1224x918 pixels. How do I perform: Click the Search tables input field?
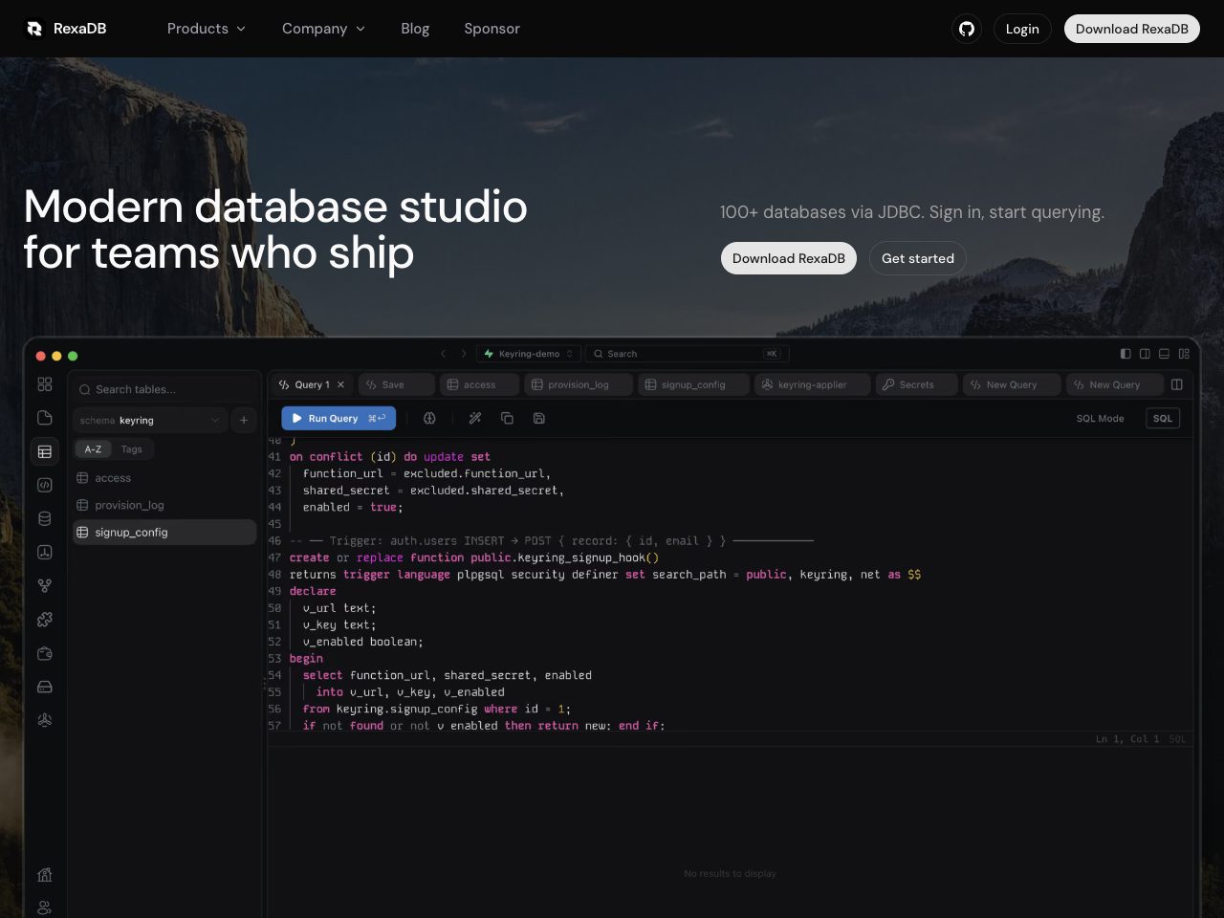pos(164,389)
